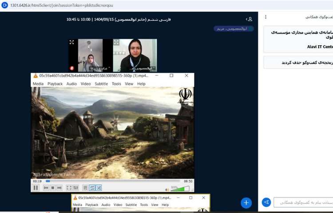Open the blue plus actions button
Screen dimensions: 333x213
click(246, 203)
